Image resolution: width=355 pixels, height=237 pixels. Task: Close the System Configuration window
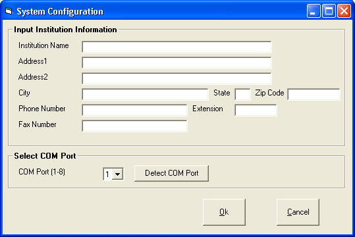pyautogui.click(x=344, y=11)
